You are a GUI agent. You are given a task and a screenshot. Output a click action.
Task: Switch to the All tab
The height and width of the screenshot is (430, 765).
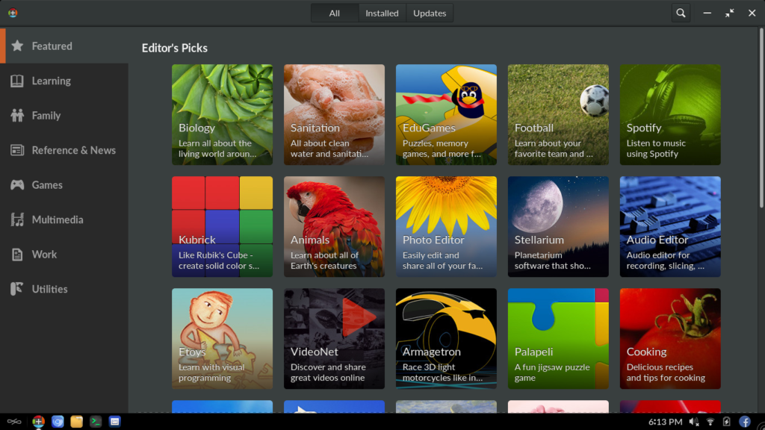pyautogui.click(x=334, y=13)
